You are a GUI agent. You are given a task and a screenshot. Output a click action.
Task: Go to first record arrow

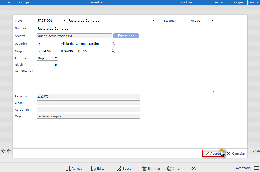click(x=3, y=151)
